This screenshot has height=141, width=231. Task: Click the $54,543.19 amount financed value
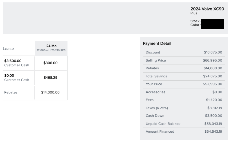(x=213, y=132)
